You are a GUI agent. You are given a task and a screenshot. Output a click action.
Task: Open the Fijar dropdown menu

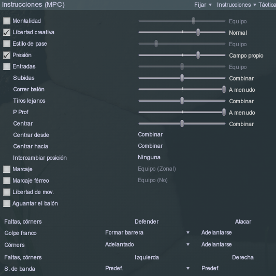[x=203, y=5]
